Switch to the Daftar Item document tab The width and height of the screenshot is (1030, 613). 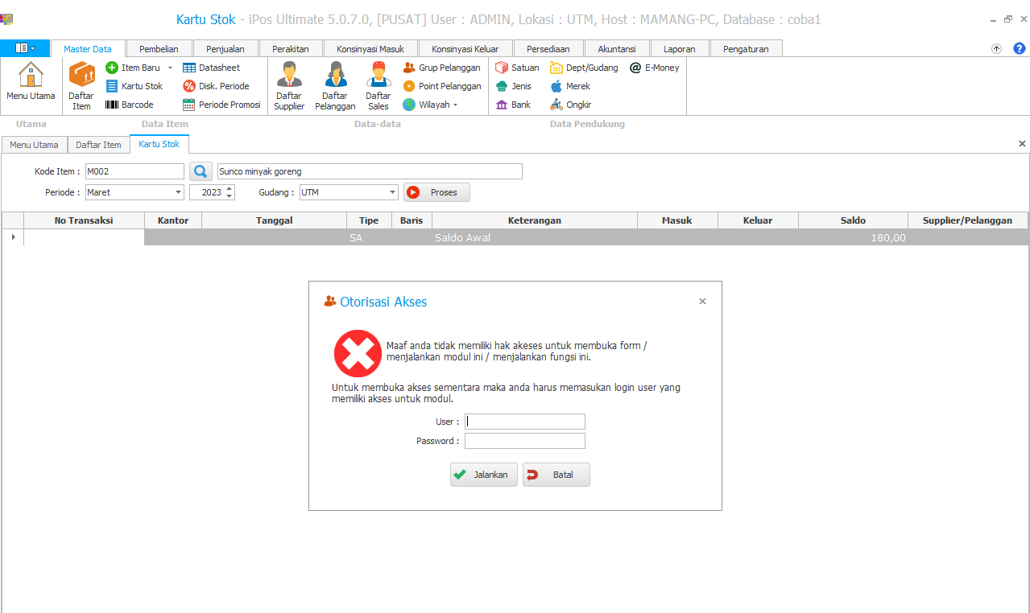click(98, 145)
